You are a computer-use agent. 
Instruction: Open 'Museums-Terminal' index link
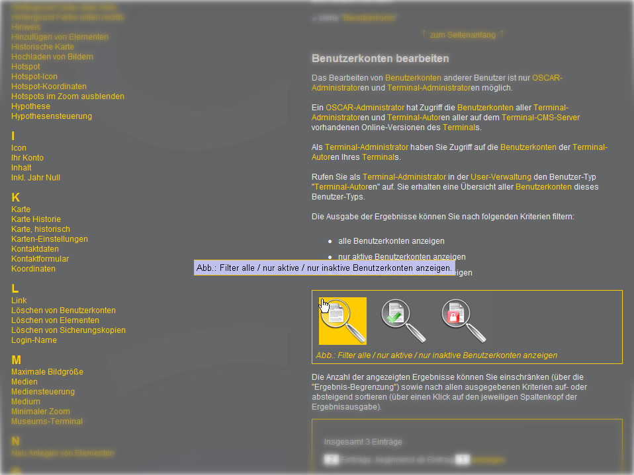click(46, 421)
